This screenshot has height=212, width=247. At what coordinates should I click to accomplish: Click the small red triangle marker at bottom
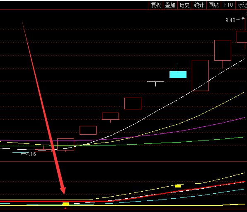65,208
